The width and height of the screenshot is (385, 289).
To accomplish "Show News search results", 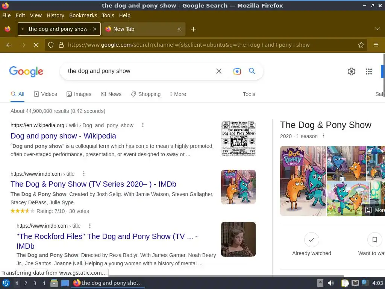I will coord(111,94).
